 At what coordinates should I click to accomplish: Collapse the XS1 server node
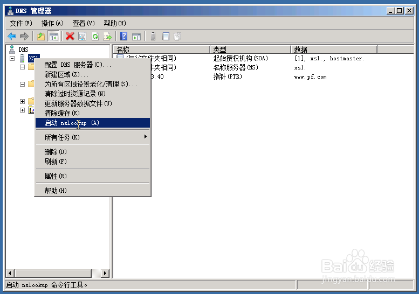pyautogui.click(x=12, y=58)
